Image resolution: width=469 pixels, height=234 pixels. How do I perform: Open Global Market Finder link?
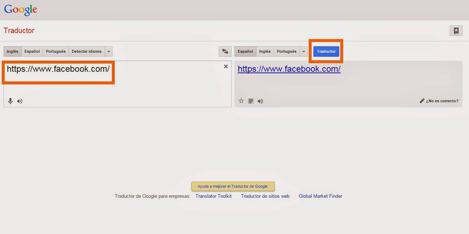coord(321,196)
